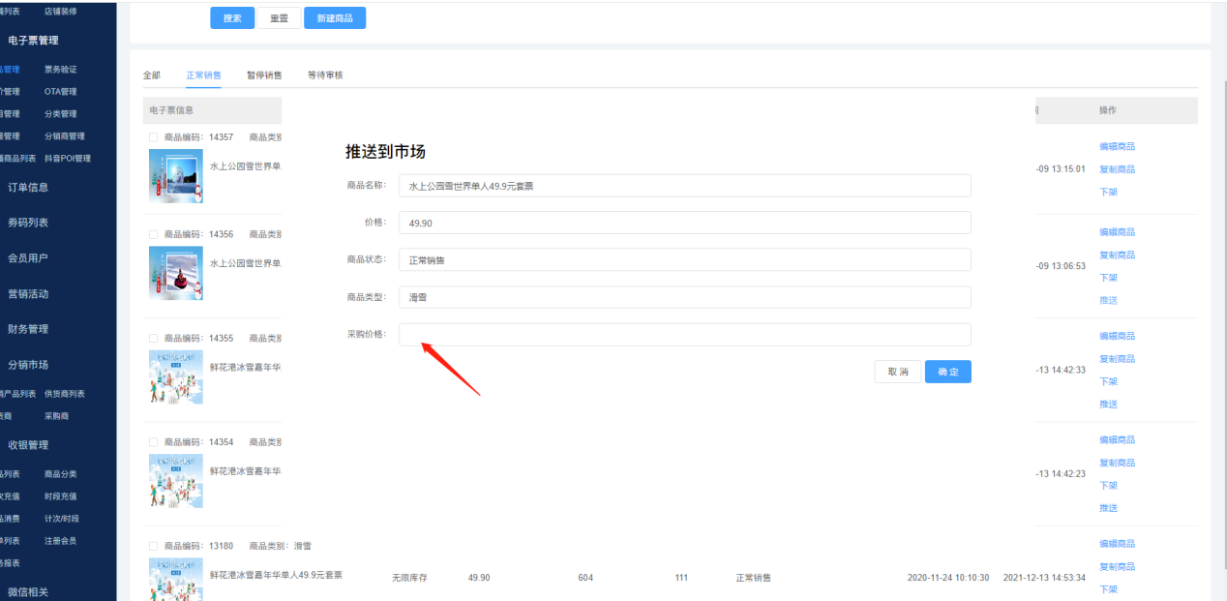Screen dimensions: 1227x601
Task: Click the 搜索 button
Action: tap(232, 18)
